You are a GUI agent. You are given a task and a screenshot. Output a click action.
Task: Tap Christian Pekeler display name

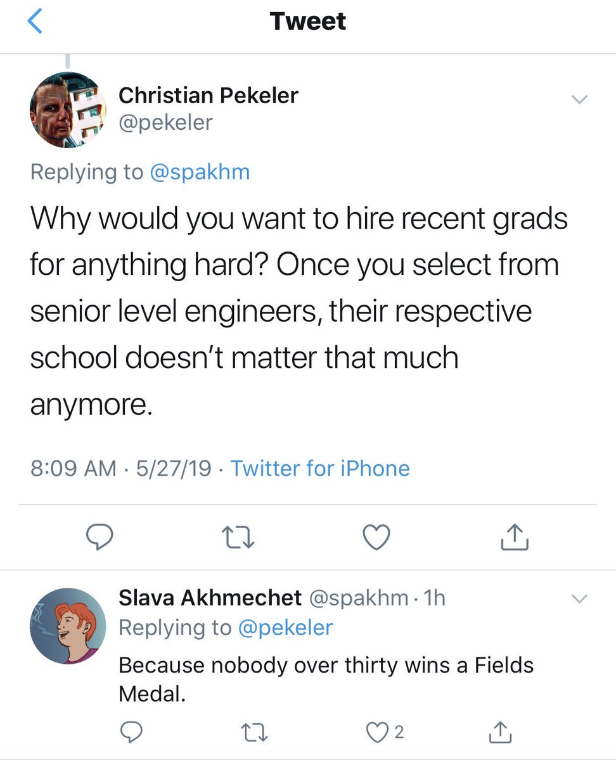[x=209, y=95]
